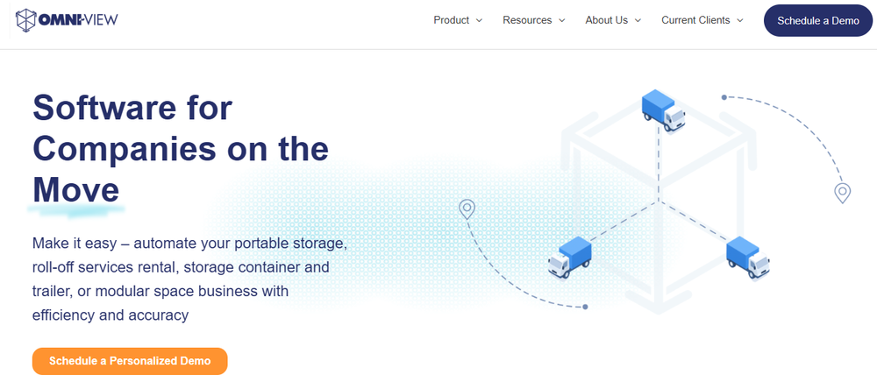Click the 'Make it easy' description paragraph
Viewport: 877px width, 389px height.
[x=190, y=279]
